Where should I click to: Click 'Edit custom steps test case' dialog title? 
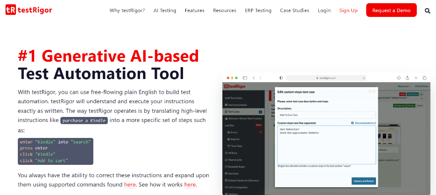click(296, 92)
